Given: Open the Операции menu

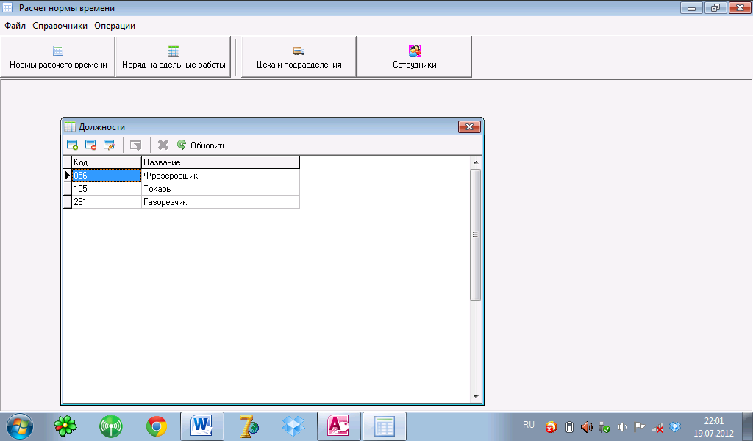Looking at the screenshot, I should [x=115, y=26].
